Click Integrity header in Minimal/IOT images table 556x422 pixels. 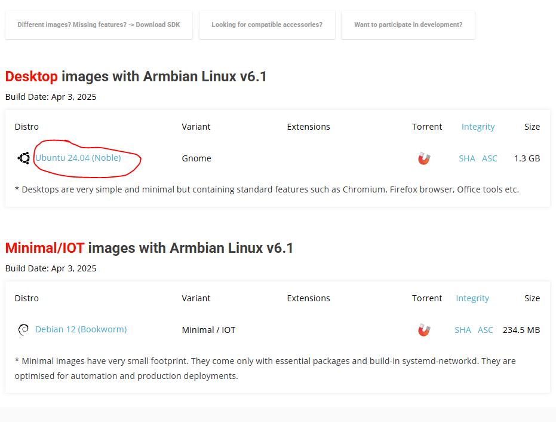click(x=472, y=298)
